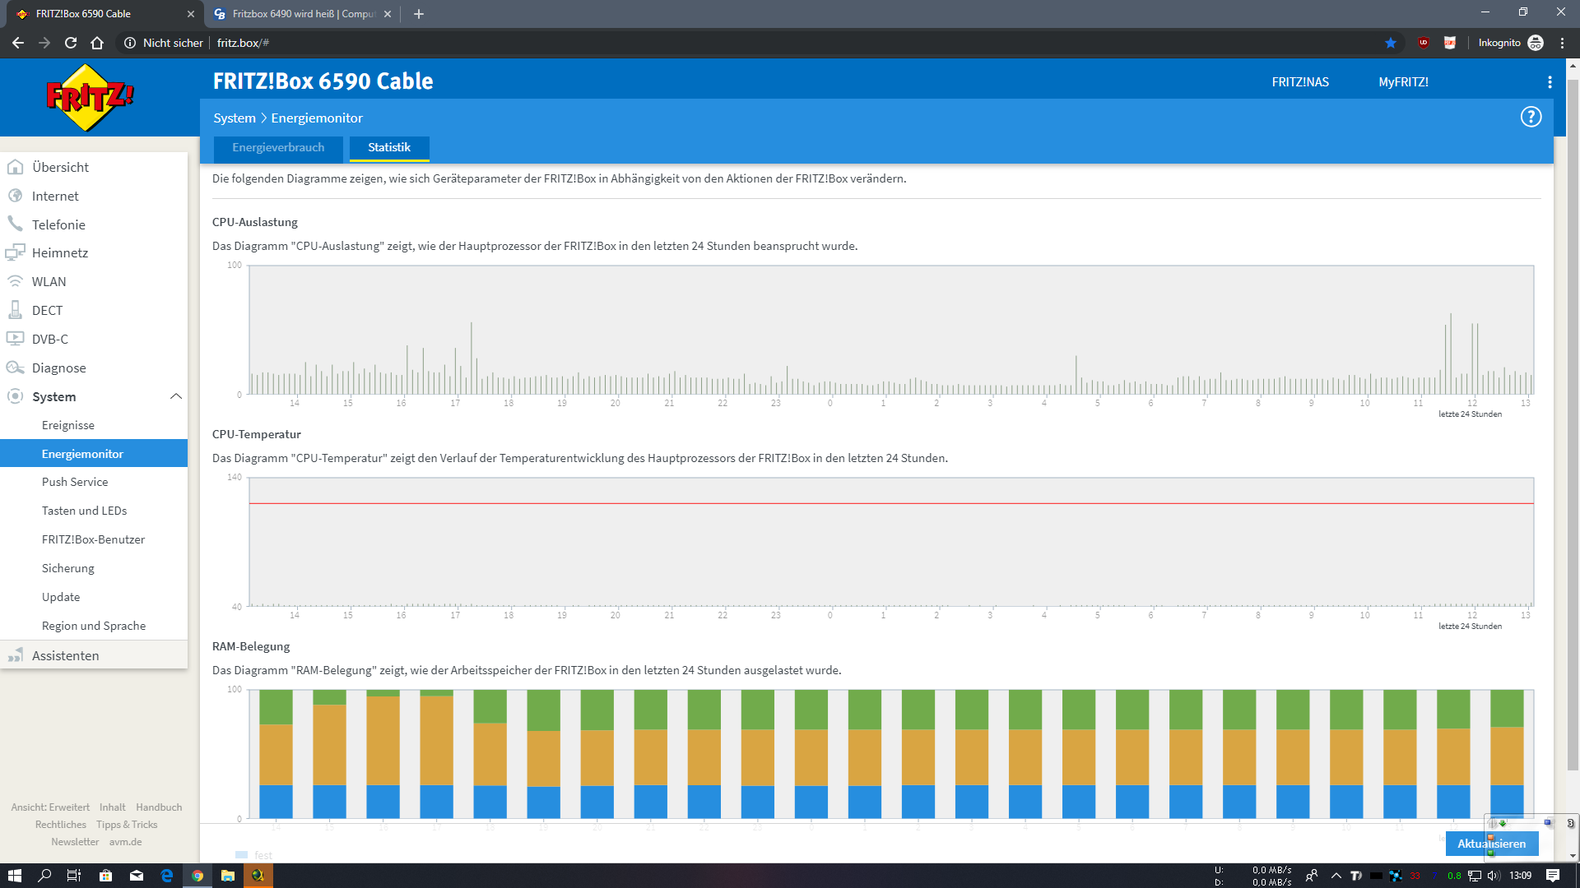Expand the Internet menu
Screen dimensions: 1580x888
pyautogui.click(x=55, y=196)
